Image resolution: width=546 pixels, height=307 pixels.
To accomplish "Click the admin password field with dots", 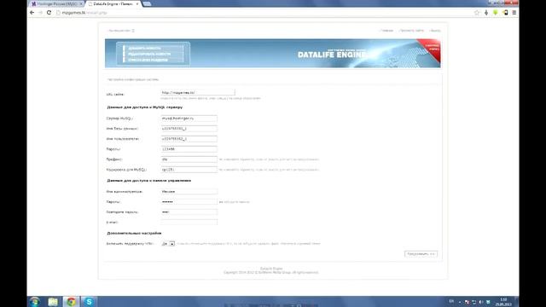I will [189, 201].
